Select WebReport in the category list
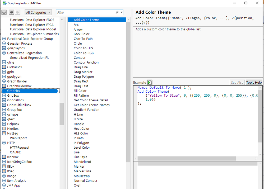 (x=18, y=138)
